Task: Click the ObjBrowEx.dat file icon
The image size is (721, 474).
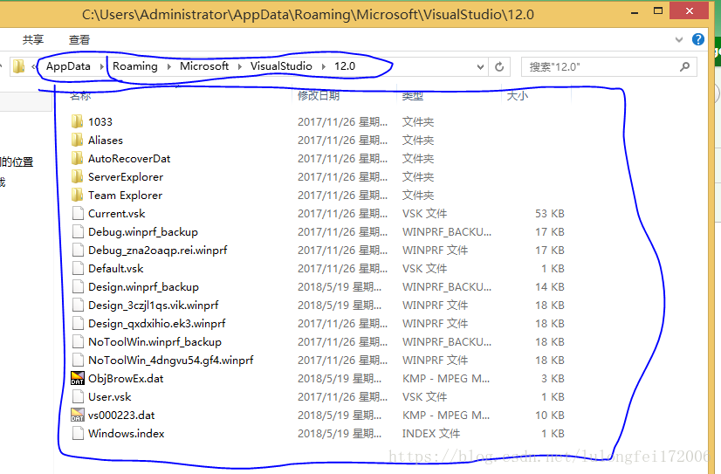Action: [x=78, y=378]
